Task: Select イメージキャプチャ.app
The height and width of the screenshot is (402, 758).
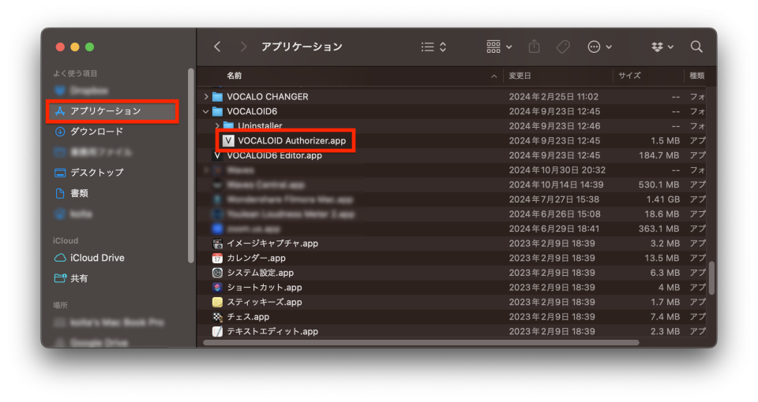Action: point(272,244)
